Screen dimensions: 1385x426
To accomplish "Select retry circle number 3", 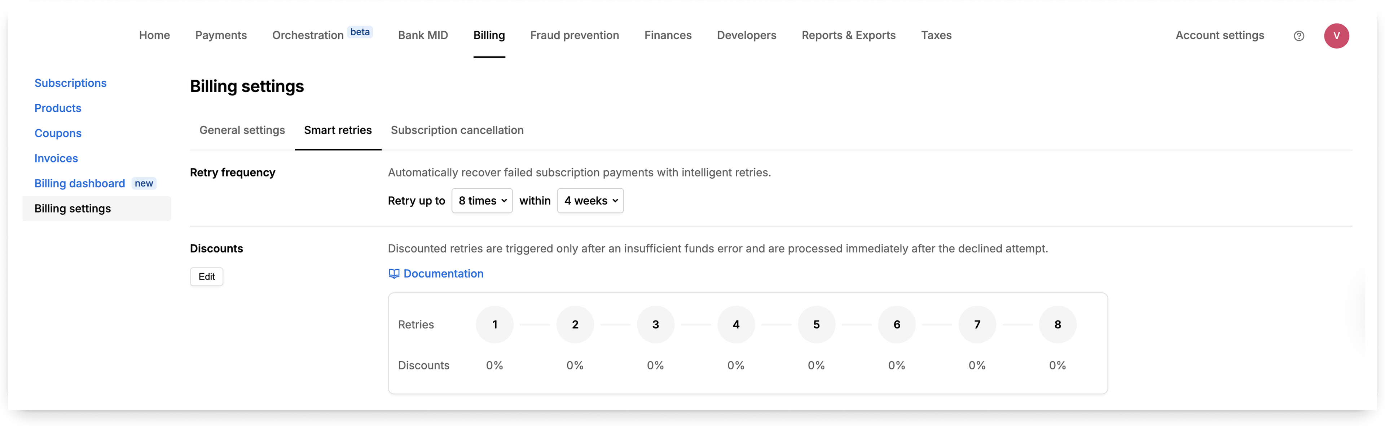I will (x=655, y=324).
